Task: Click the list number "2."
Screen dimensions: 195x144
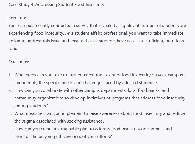Action: tap(10, 90)
